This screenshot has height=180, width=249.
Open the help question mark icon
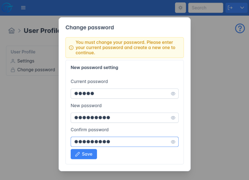point(240,29)
